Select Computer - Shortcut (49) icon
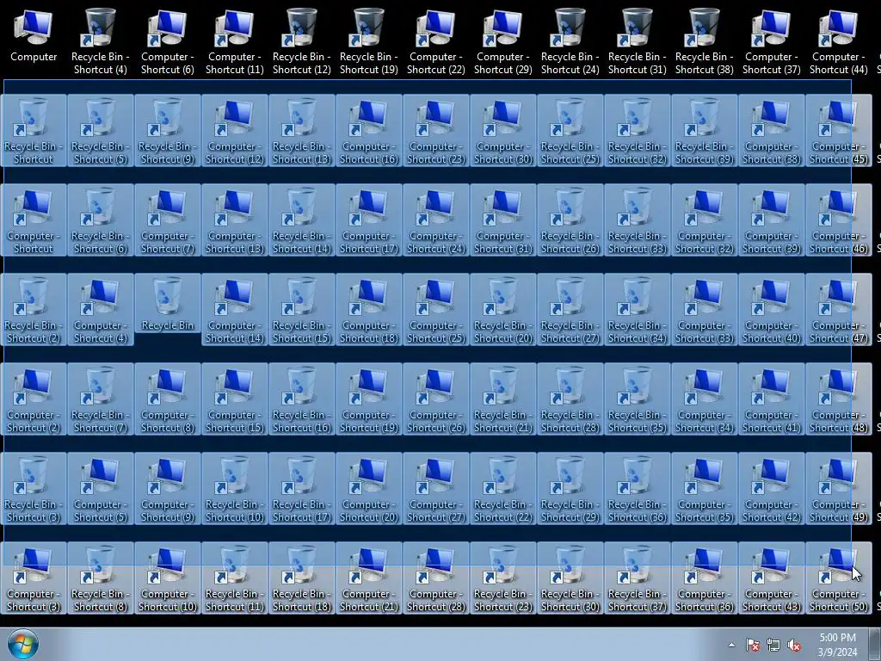This screenshot has width=881, height=661. (839, 489)
